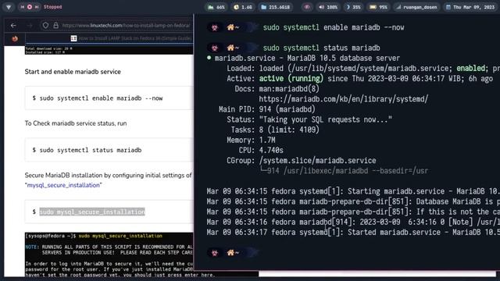Click the Firefox logo icon in browser
Viewport: 500px width, 281px height.
(15, 38)
